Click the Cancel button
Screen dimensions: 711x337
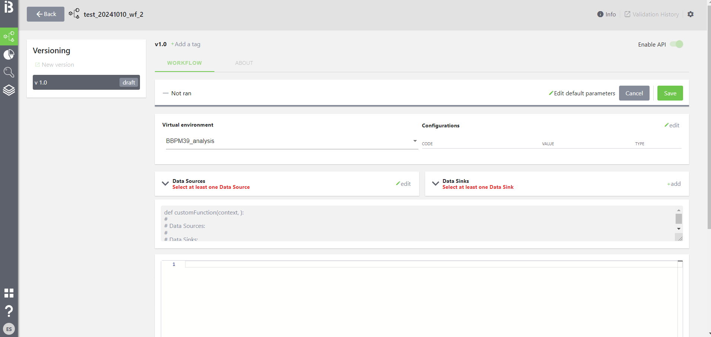(634, 93)
